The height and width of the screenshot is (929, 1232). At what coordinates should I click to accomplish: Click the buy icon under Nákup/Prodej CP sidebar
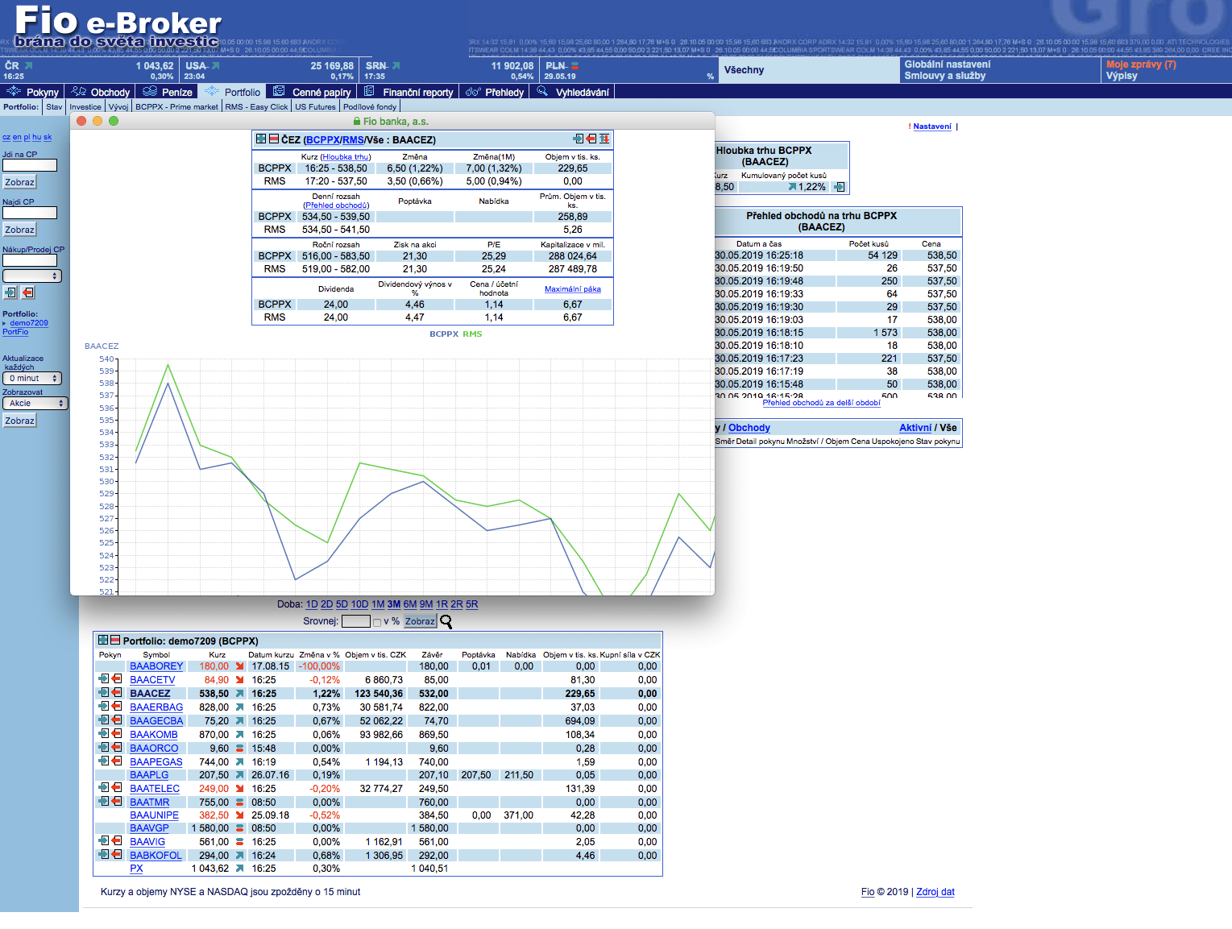tap(10, 293)
